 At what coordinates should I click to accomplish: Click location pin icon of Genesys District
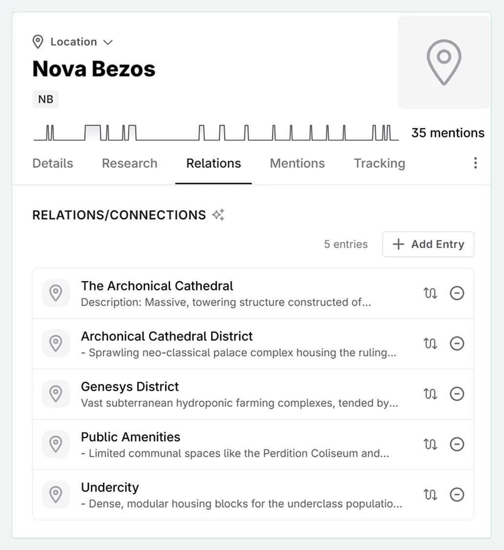[x=56, y=394]
